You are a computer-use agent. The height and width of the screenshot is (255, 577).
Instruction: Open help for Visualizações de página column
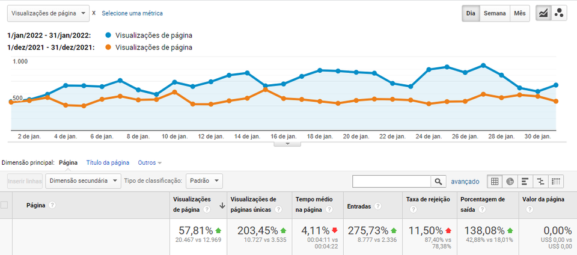(x=207, y=210)
